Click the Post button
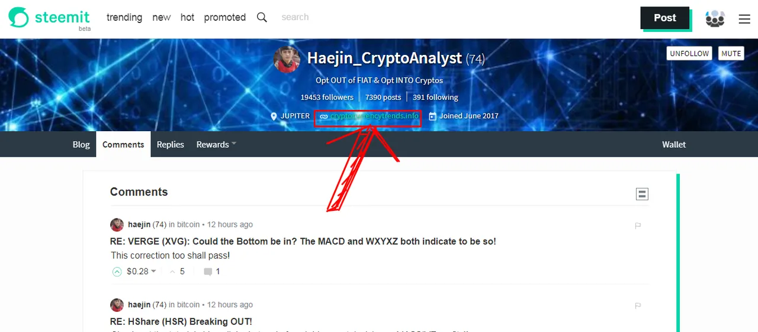Viewport: 758px width, 332px height. 664,18
